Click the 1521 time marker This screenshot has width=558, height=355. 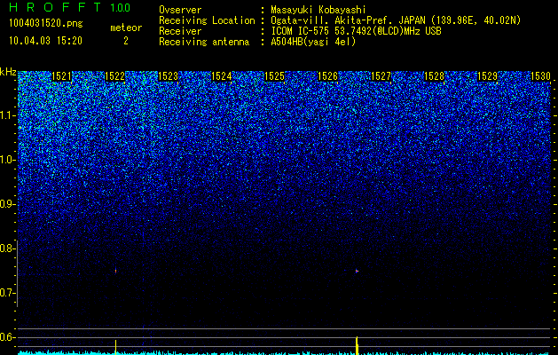coord(61,76)
